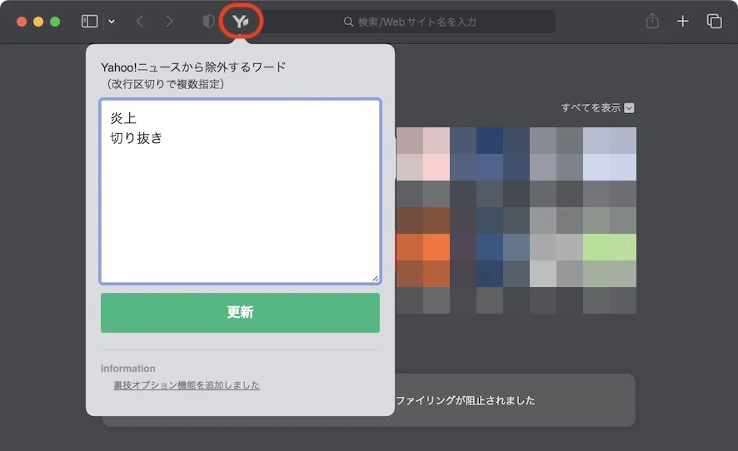Open the privacy report shield icon
Screen dimensions: 738x451
click(x=209, y=22)
